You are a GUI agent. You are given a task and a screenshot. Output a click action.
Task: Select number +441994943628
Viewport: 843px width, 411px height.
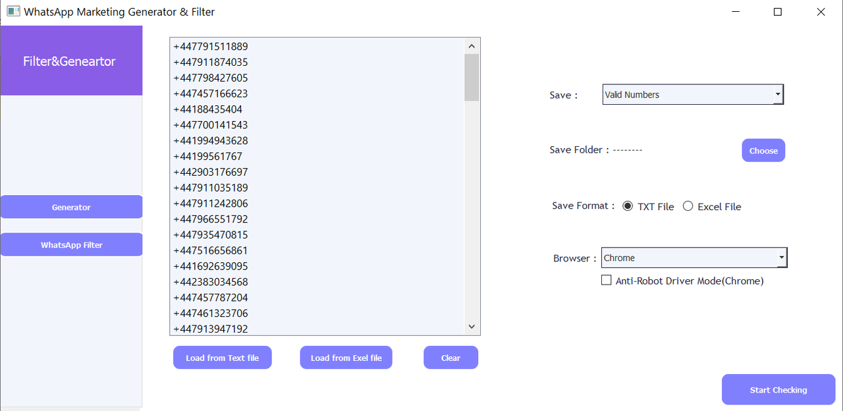click(211, 140)
